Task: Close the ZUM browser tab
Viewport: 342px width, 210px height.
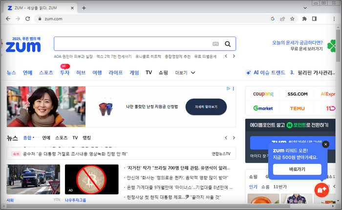Action: pos(72,8)
